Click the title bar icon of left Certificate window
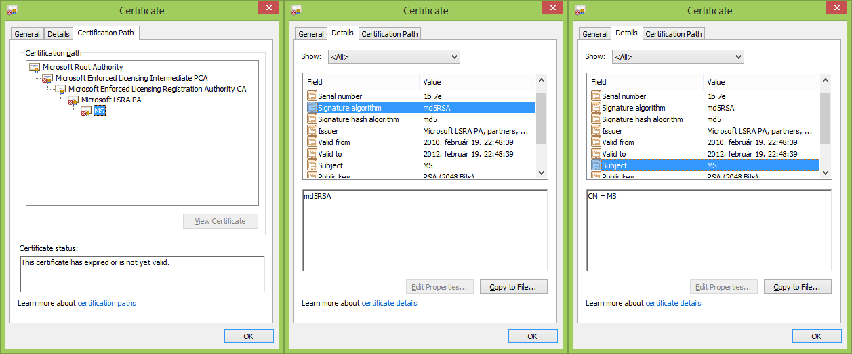 click(x=12, y=11)
